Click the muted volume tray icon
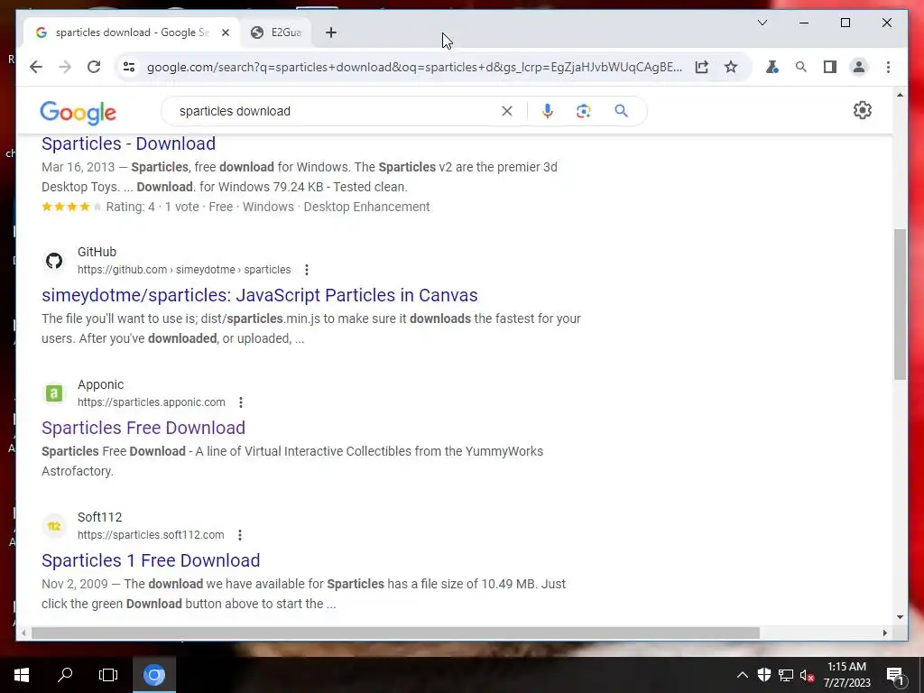Screen dimensions: 924x693 (x=808, y=675)
